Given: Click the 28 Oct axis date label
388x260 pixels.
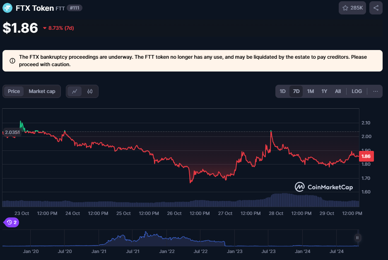Looking at the screenshot, I should point(276,213).
